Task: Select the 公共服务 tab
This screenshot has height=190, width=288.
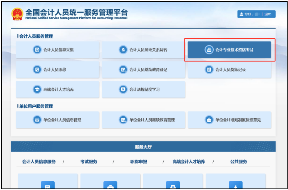Action: coord(239,162)
